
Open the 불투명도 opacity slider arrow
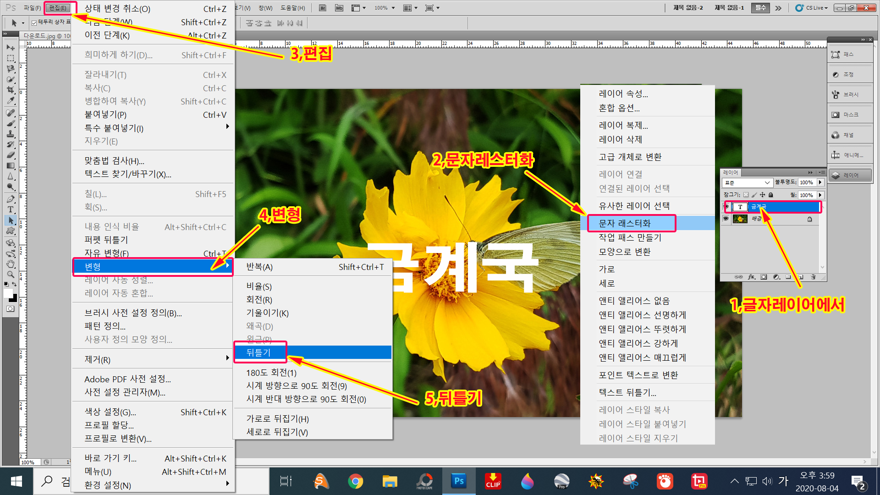click(820, 182)
